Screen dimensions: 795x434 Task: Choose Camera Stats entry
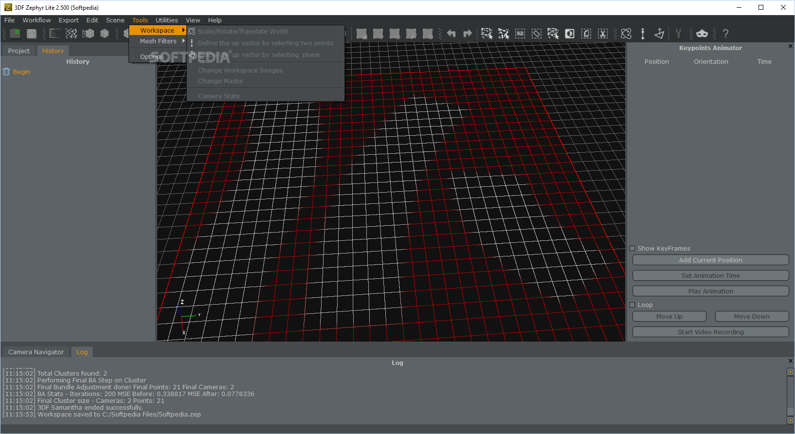(x=266, y=96)
